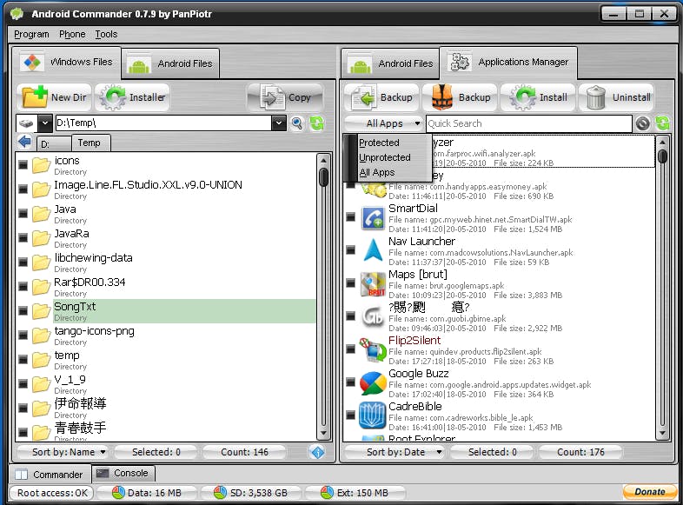The width and height of the screenshot is (683, 505).
Task: Go back with the blue arrow icon
Action: [x=25, y=142]
